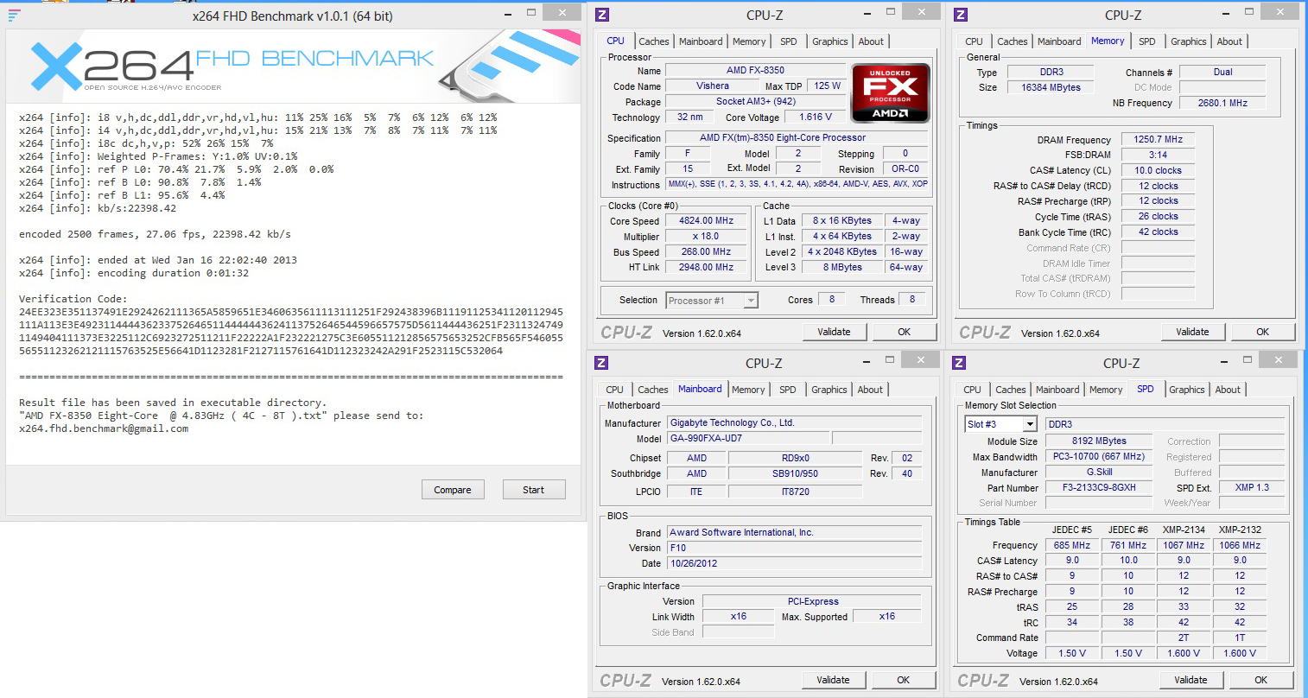The height and width of the screenshot is (698, 1308).
Task: Click the email 'x264.fhd.benchmark@gmail.com'
Action: tap(104, 428)
